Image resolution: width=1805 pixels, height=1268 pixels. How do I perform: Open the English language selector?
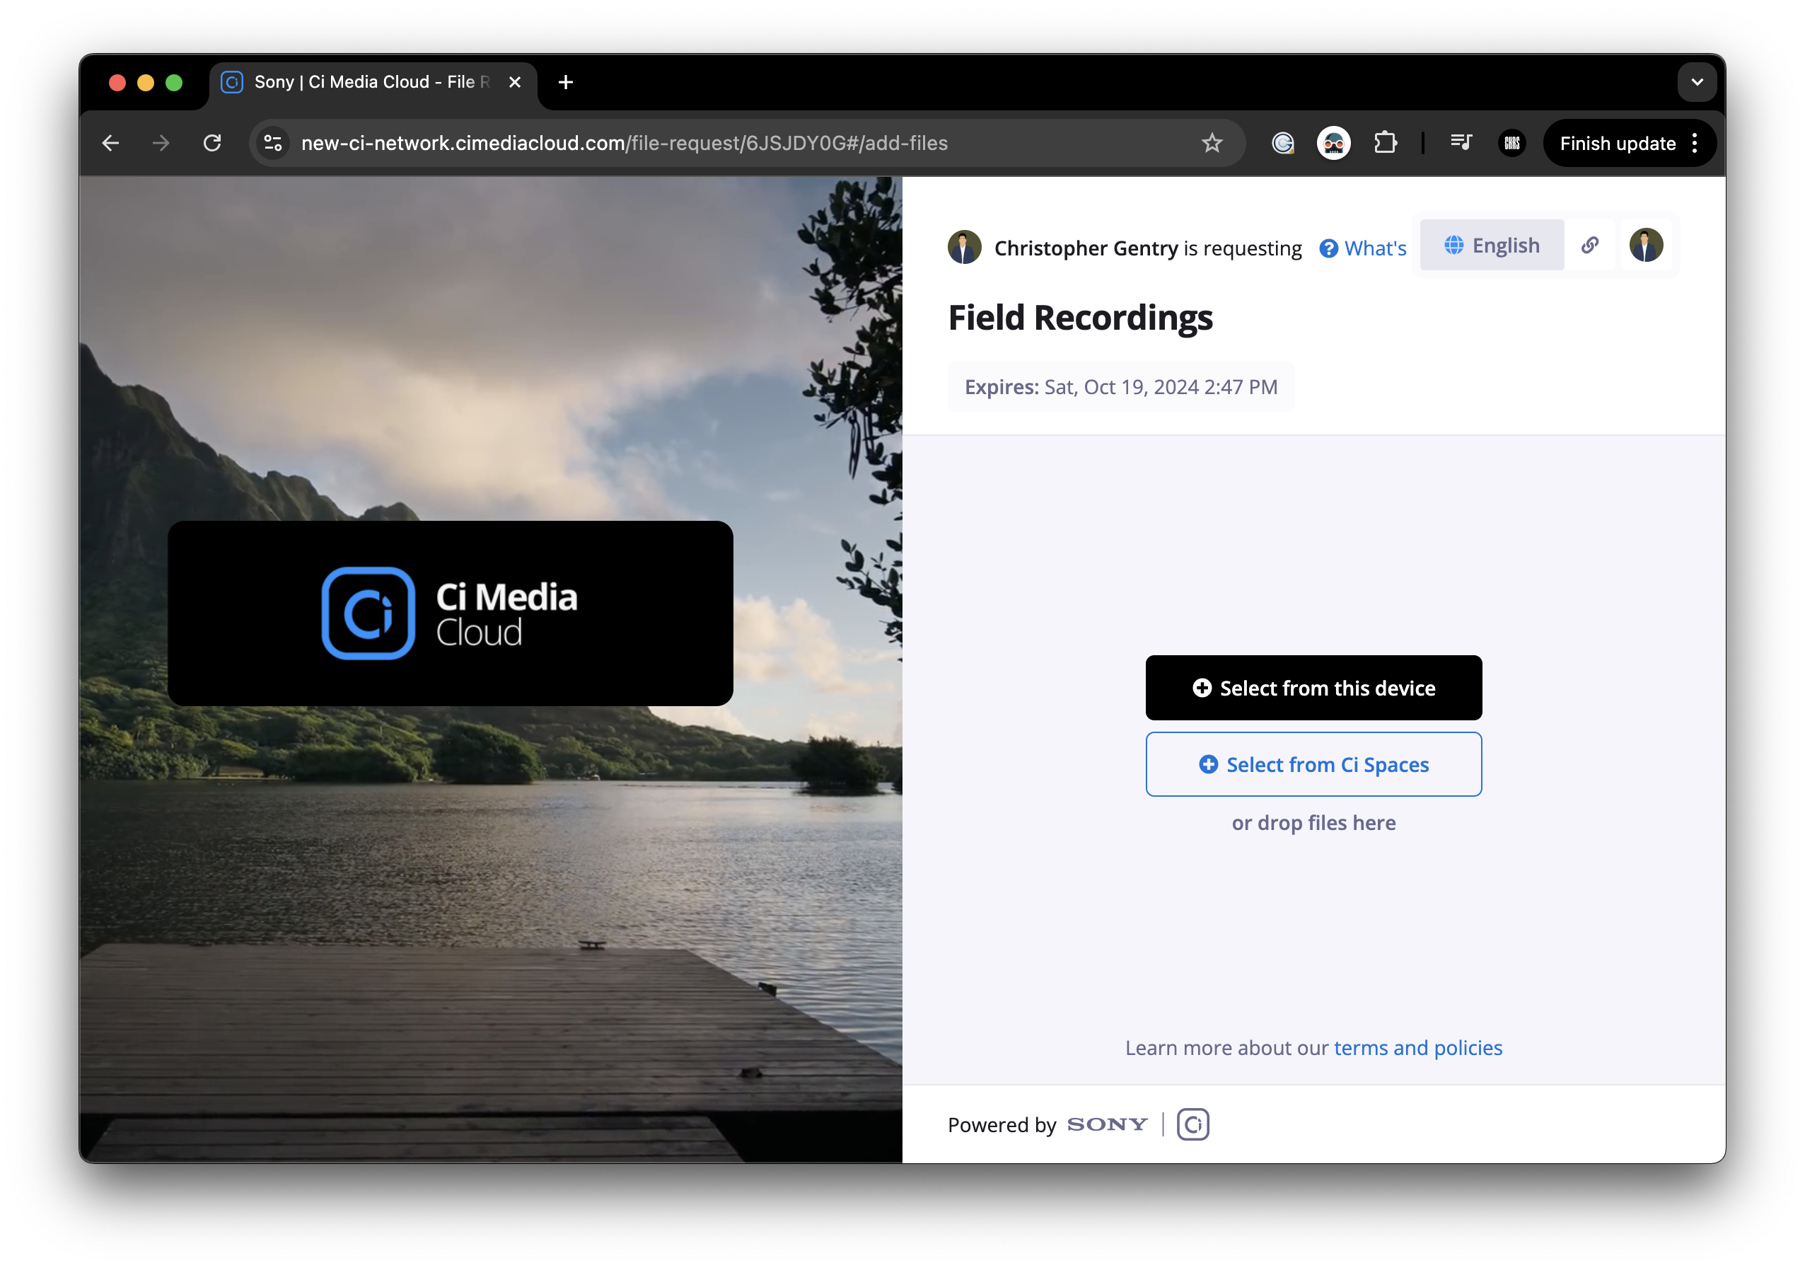tap(1492, 245)
